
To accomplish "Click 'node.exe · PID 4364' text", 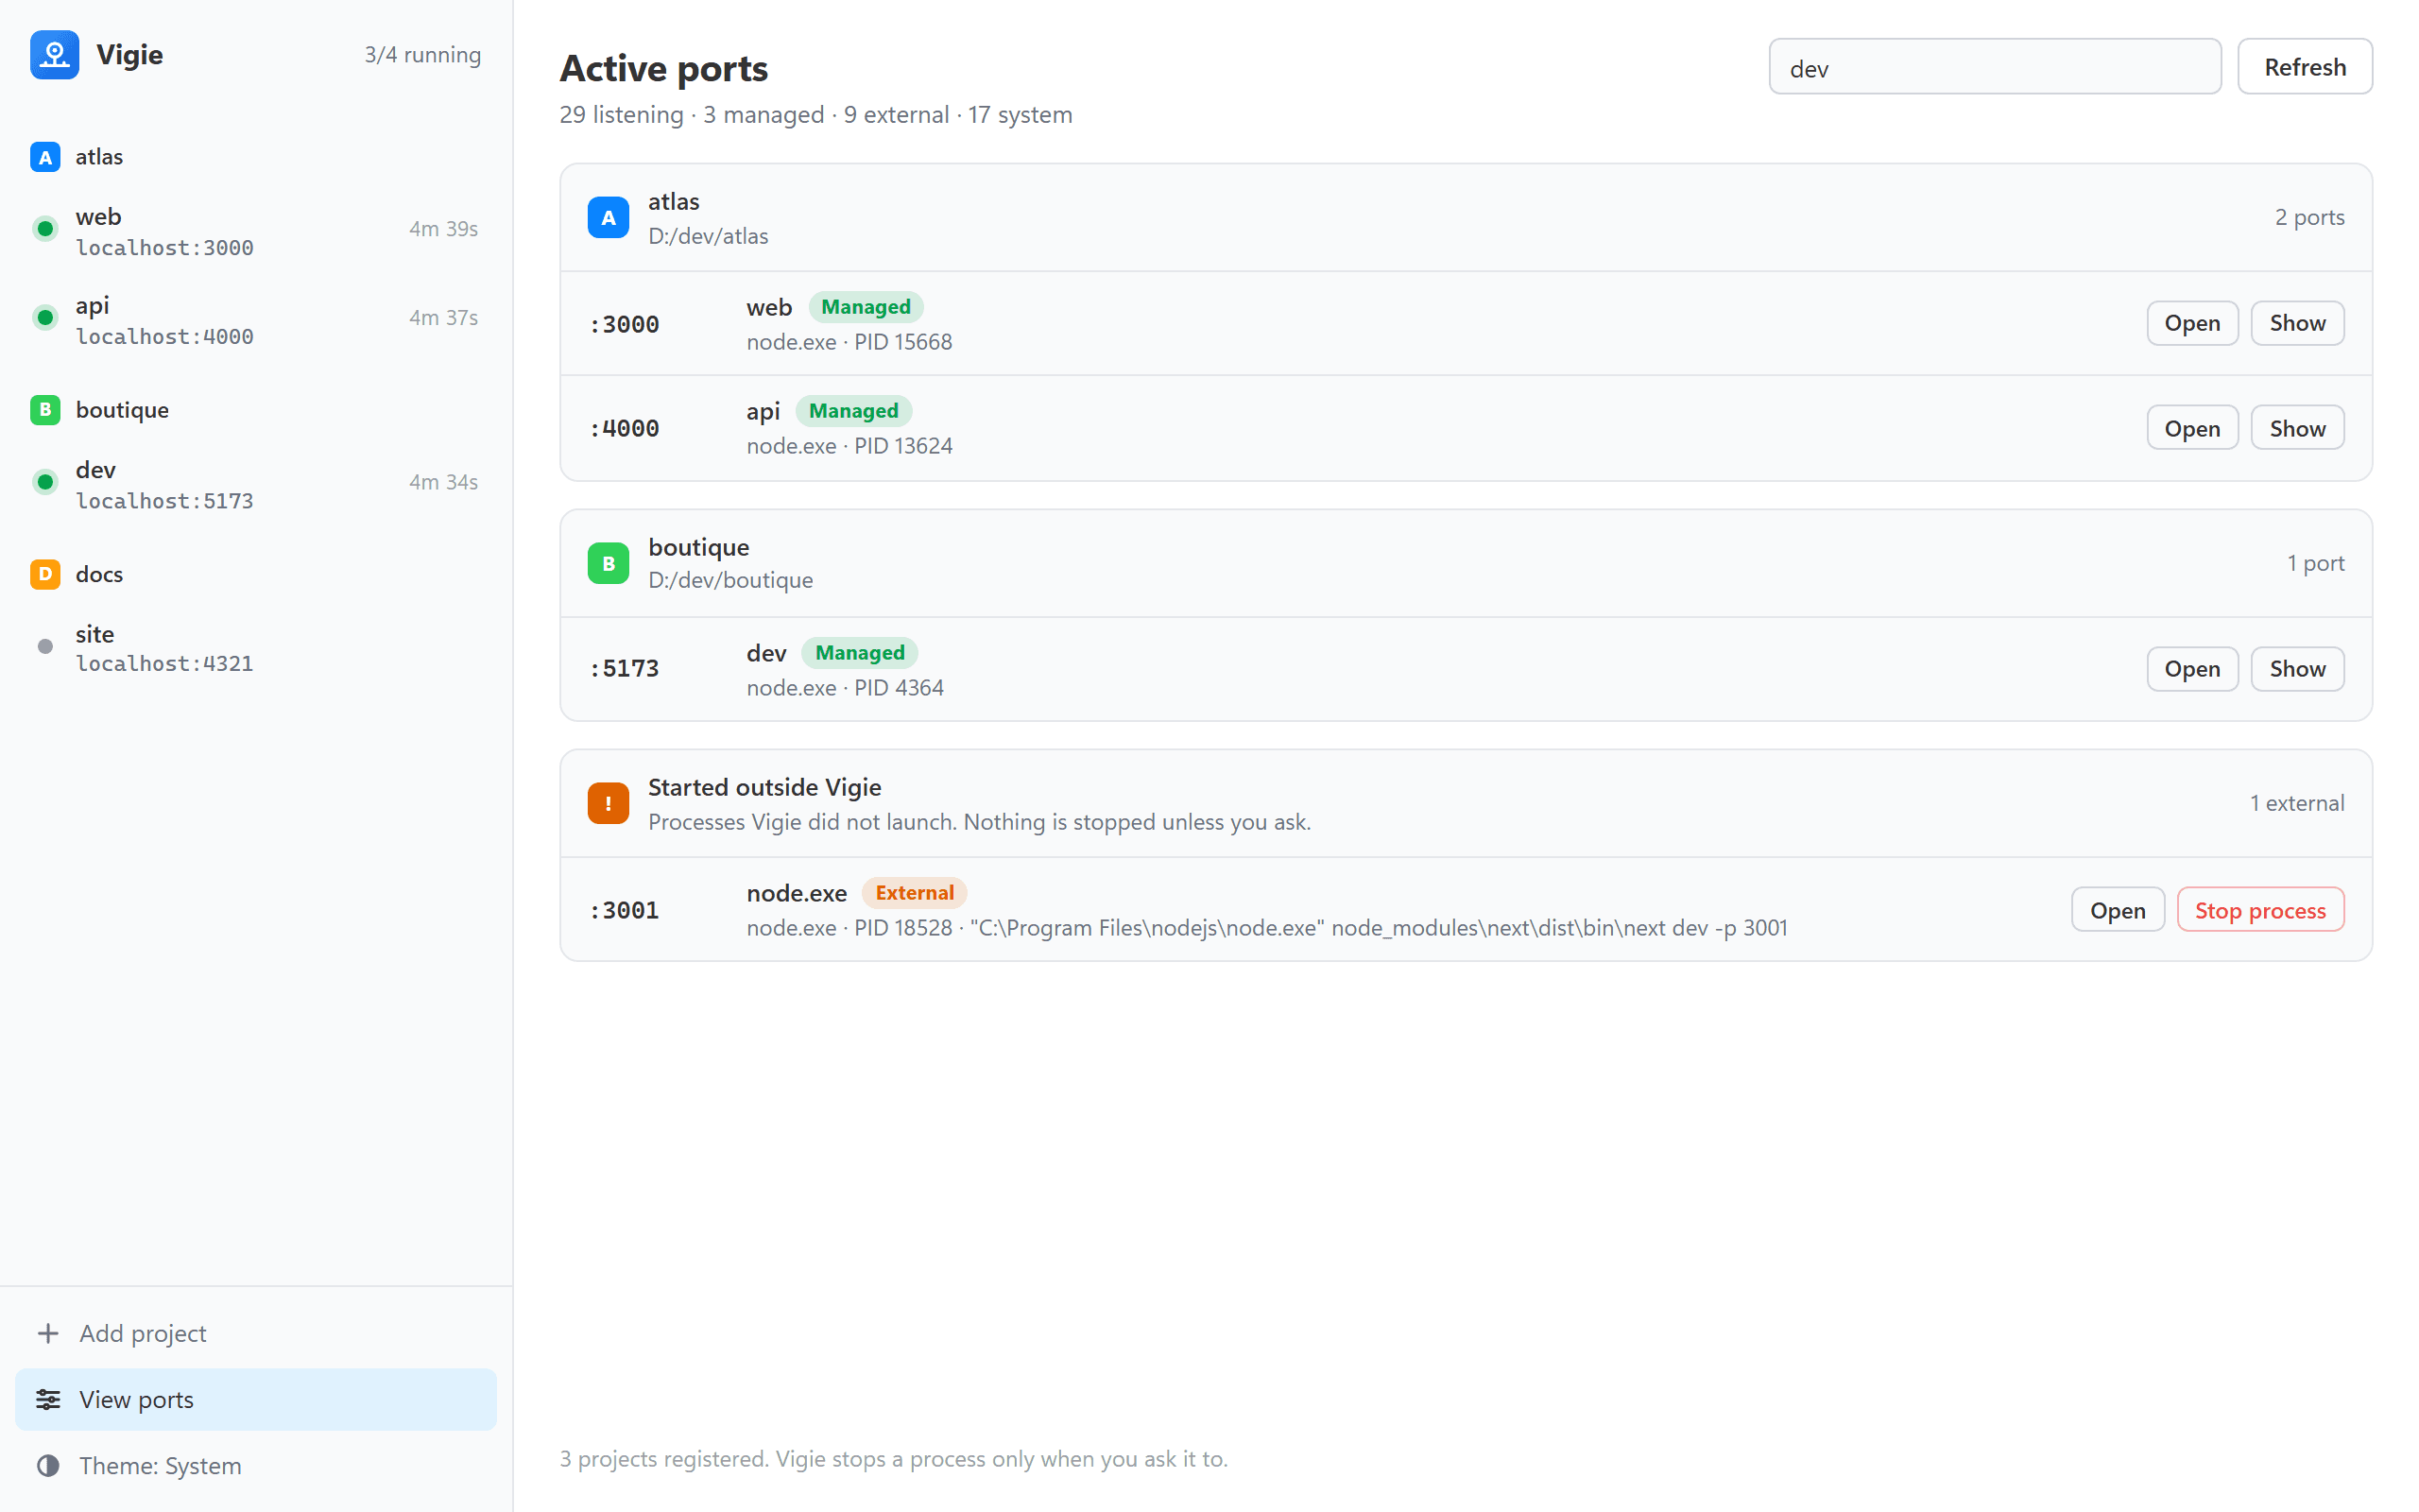I will (845, 688).
